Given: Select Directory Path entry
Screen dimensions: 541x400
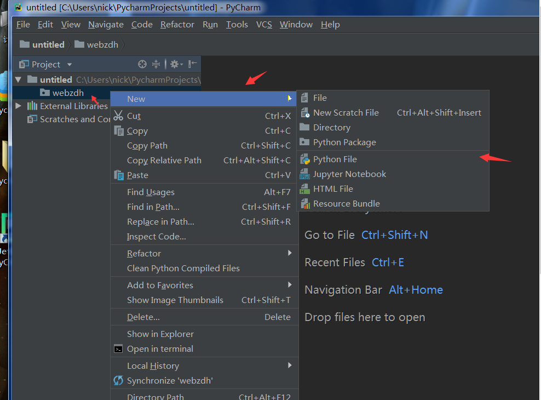Looking at the screenshot, I should pos(204,396).
